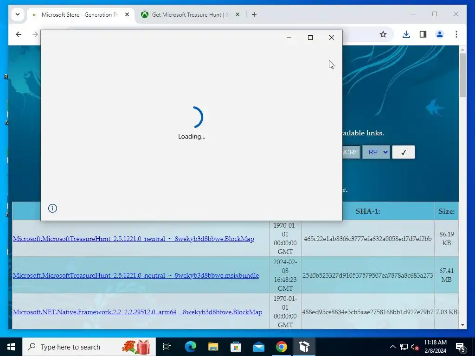This screenshot has height=356, width=475.
Task: Open tab search dropdown arrow
Action: [18, 14]
